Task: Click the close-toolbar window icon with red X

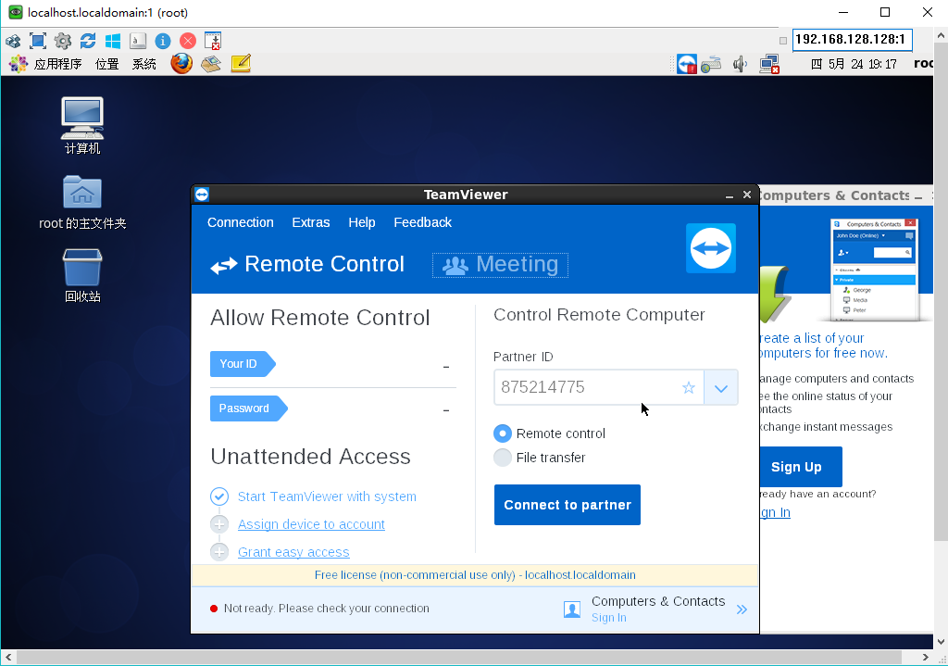Action: [213, 41]
